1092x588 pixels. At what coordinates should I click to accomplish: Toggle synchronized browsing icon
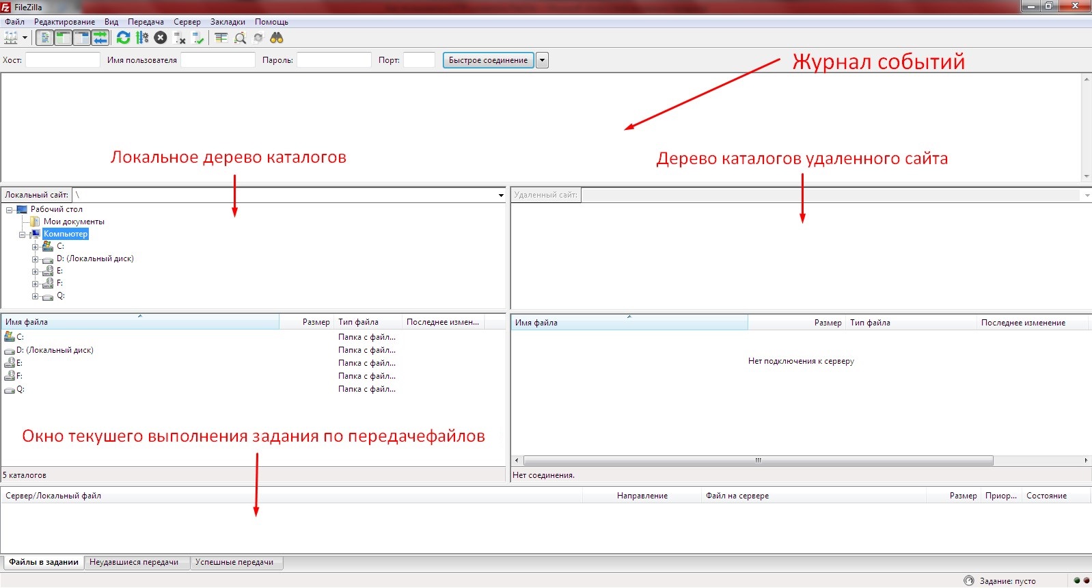(258, 38)
